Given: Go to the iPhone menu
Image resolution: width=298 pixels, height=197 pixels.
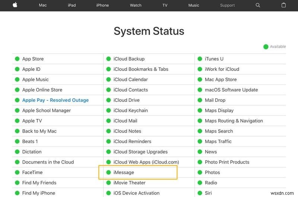Looking at the screenshot, I should point(102,5).
